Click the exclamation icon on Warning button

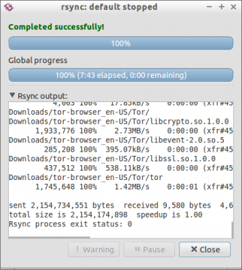point(77,249)
